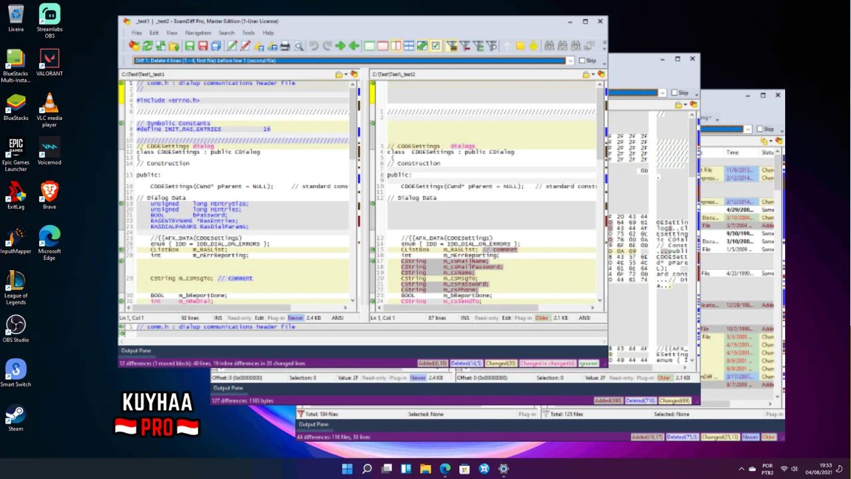Open the Diff 1 differences dropdown list
This screenshot has width=851, height=479.
[570, 61]
